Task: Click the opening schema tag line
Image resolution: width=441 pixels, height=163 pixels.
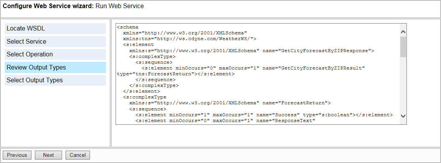Action: click(x=128, y=27)
